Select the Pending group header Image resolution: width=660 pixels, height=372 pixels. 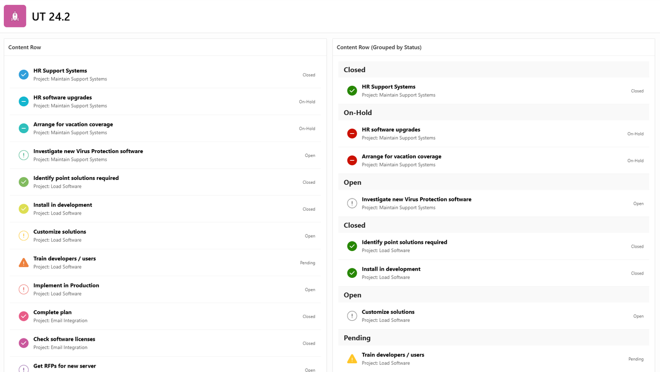click(x=494, y=338)
